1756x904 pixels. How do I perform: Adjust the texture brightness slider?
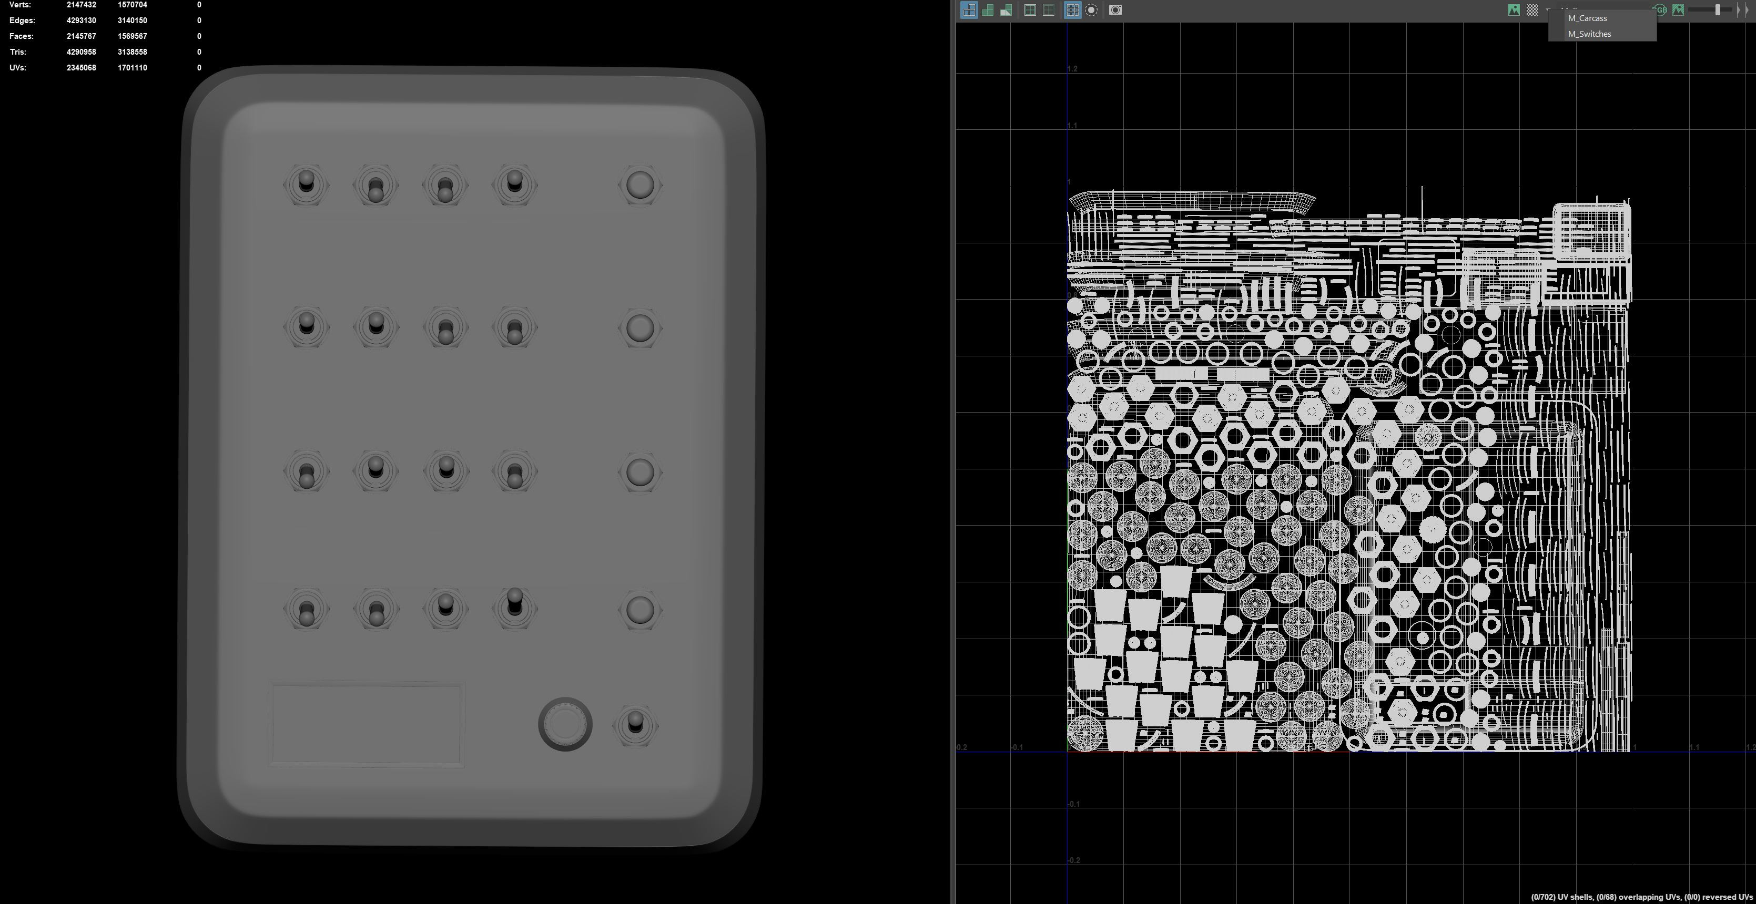(1719, 10)
